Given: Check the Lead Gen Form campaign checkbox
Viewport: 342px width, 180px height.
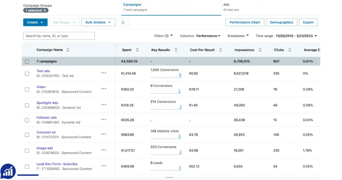Looking at the screenshot, I should (x=27, y=167).
